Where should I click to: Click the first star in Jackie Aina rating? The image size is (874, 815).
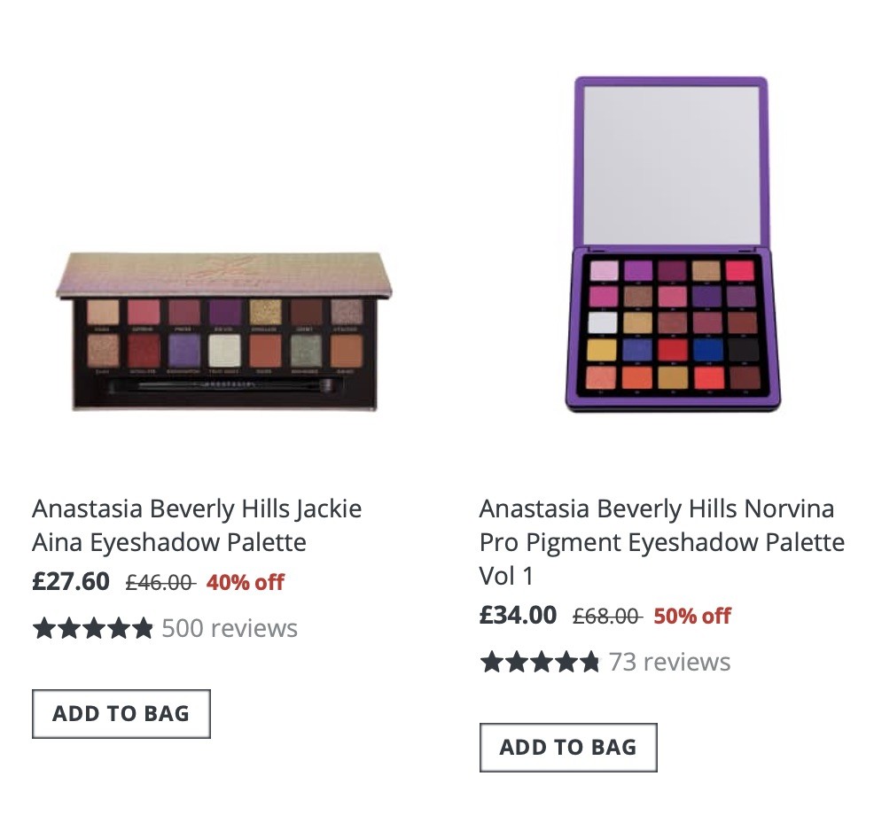tap(43, 629)
